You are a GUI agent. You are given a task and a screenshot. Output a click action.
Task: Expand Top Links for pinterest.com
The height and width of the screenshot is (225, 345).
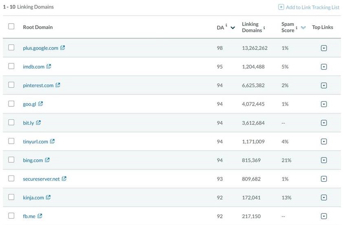[324, 85]
